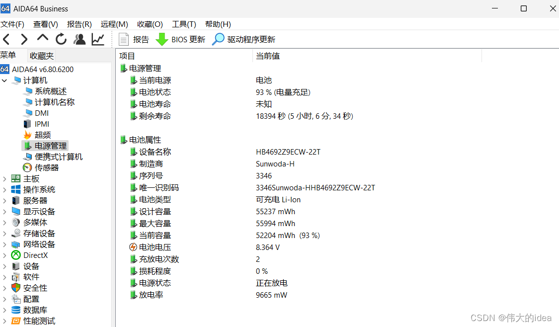This screenshot has height=327, width=559.
Task: Open the 远程(M) menu
Action: pyautogui.click(x=114, y=24)
